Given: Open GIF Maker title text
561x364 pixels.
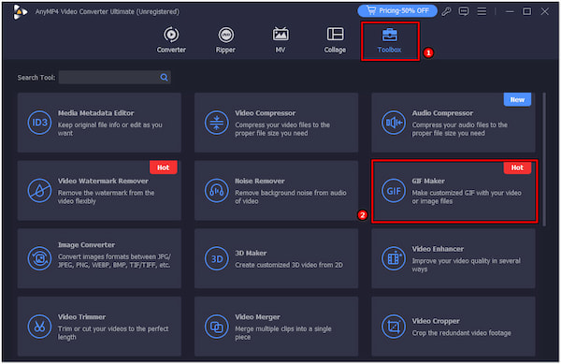Looking at the screenshot, I should (428, 182).
